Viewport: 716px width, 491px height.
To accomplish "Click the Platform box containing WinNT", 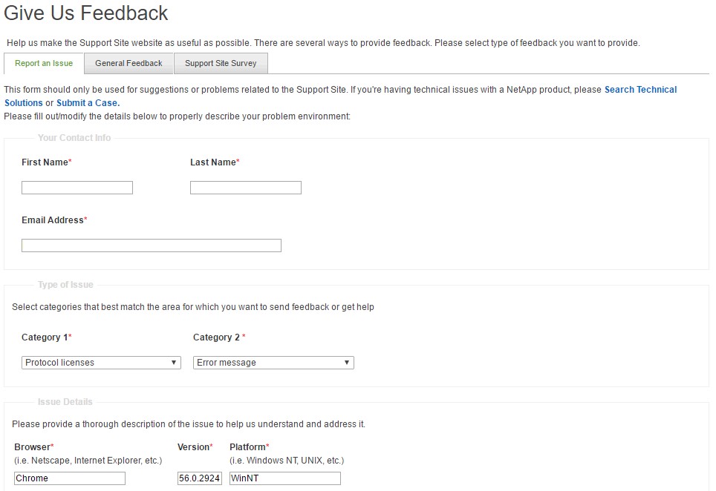I will pyautogui.click(x=285, y=478).
